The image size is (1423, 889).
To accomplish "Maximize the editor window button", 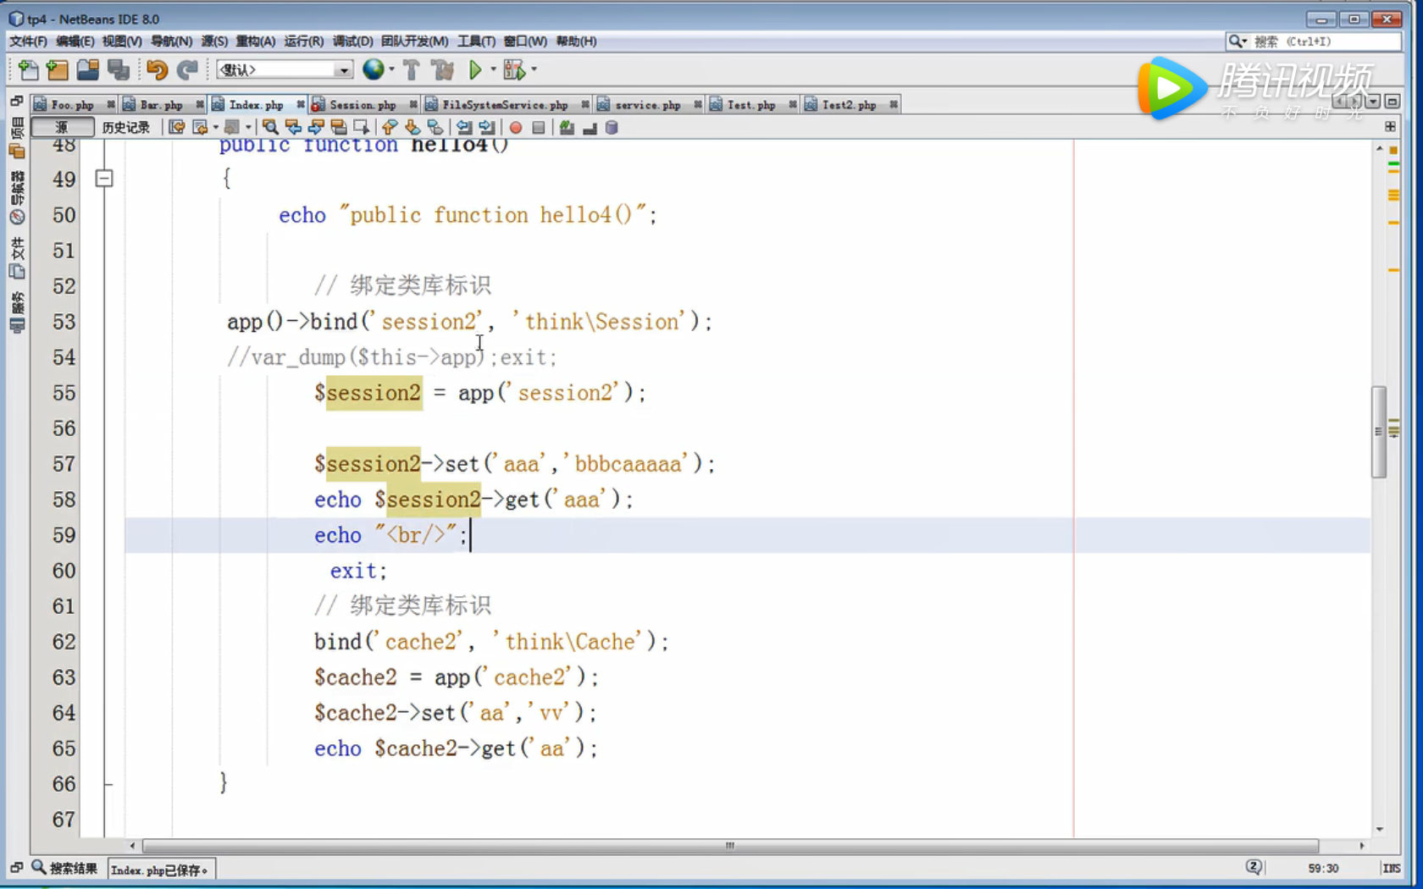I will click(x=1391, y=102).
